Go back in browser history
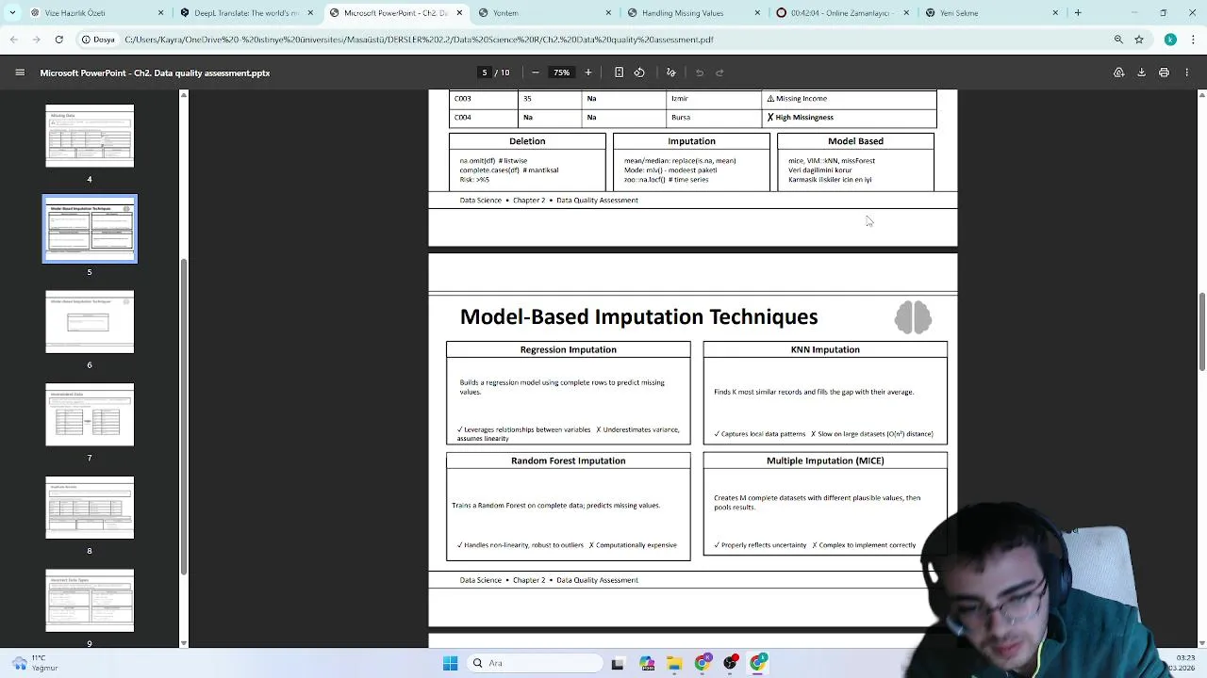This screenshot has width=1207, height=678. tap(14, 40)
